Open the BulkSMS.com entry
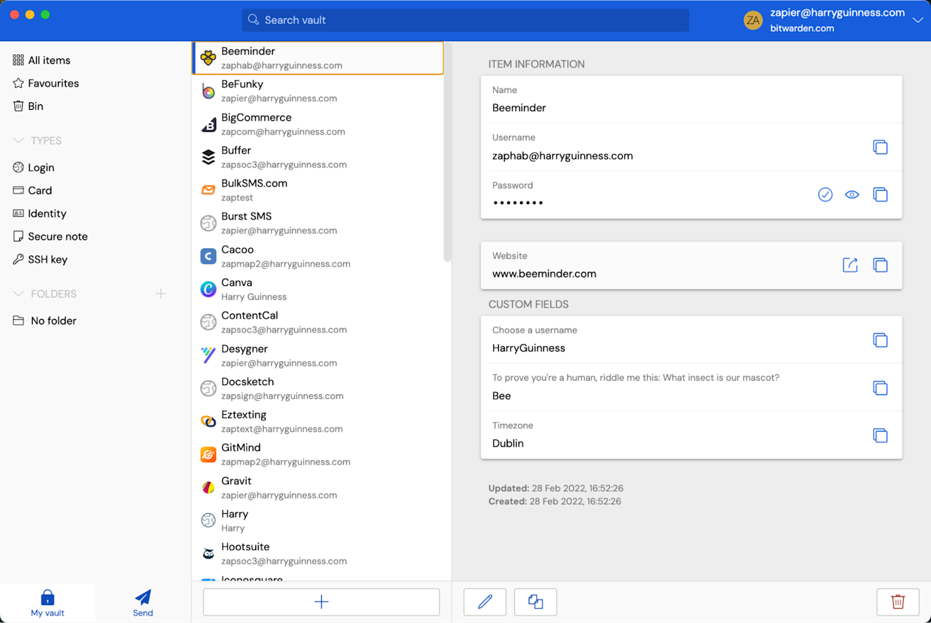Screen dimensions: 931x623 318,190
